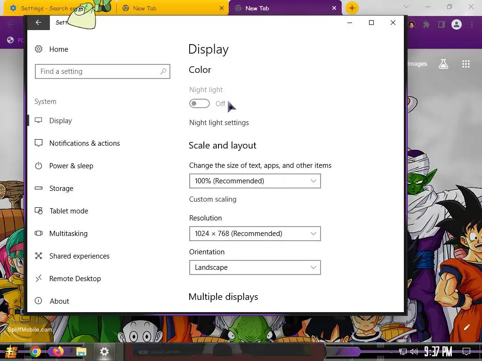This screenshot has width=482, height=361.
Task: Open the 1024 × 768 resolution dropdown
Action: pos(255,234)
